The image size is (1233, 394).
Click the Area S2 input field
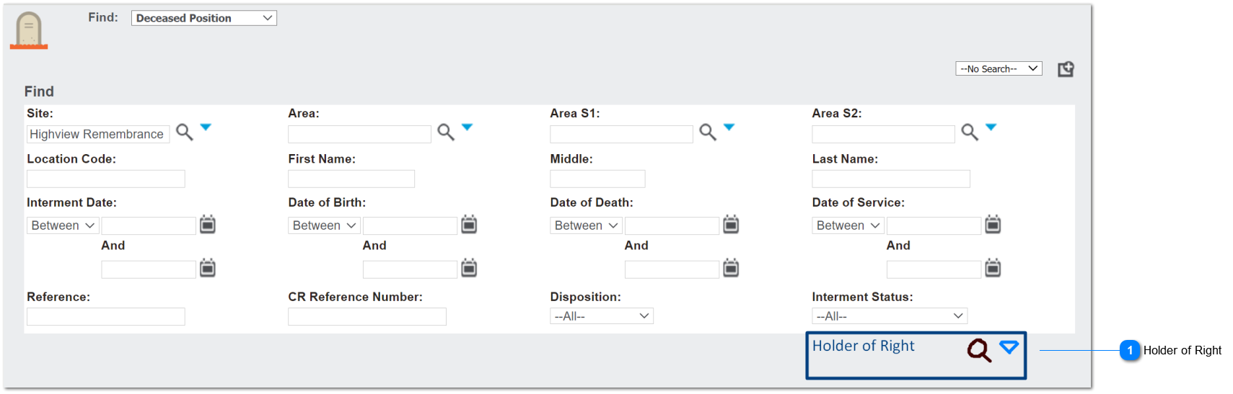[x=883, y=134]
